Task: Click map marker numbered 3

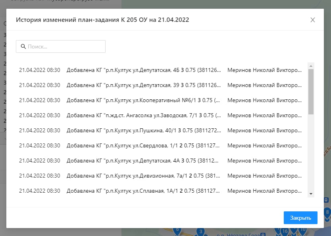Action: point(201,232)
